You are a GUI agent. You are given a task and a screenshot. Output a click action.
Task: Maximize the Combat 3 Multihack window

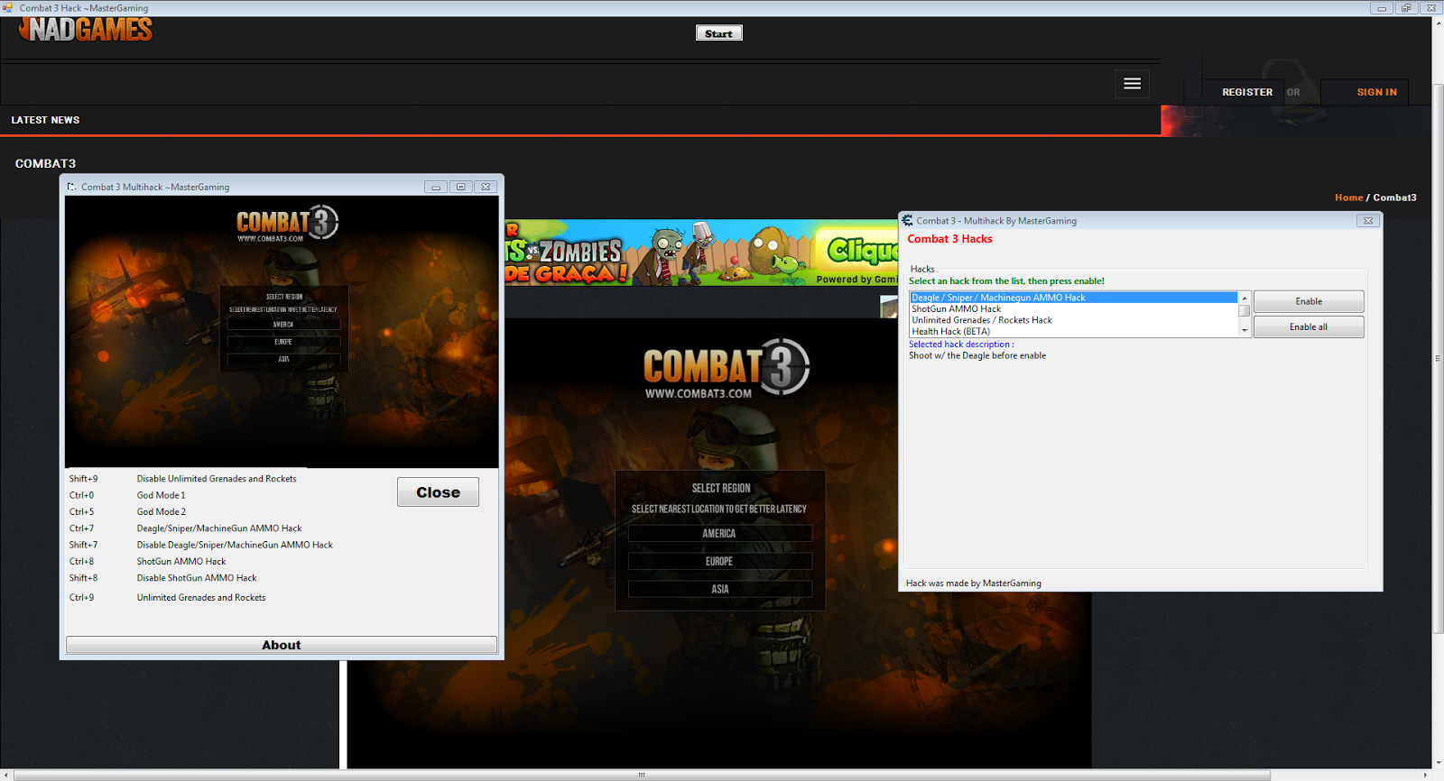[x=460, y=187]
